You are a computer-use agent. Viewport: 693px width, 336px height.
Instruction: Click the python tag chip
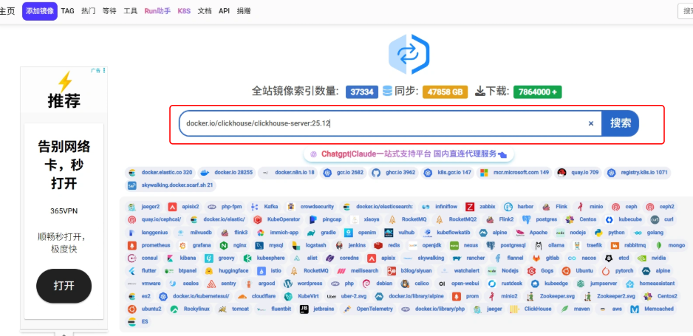tap(610, 232)
